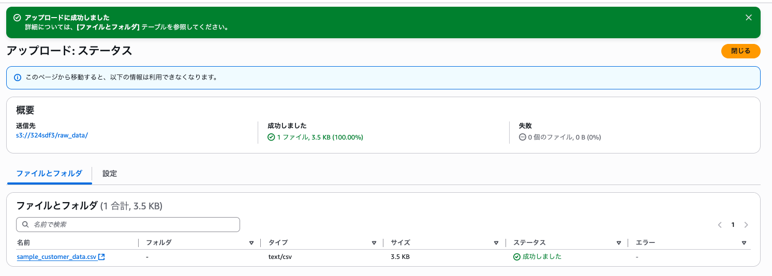
Task: Click the '0 個のファイル, 0 B (0%)' text
Action: [x=565, y=137]
